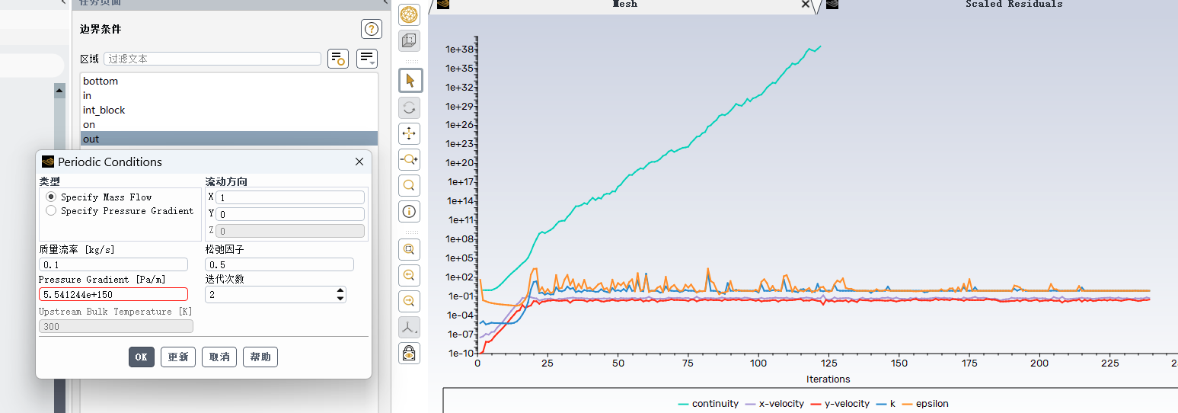Click the lock camera icon

[x=410, y=353]
